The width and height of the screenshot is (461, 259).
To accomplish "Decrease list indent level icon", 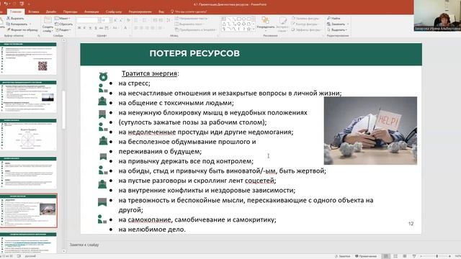I will (156, 20).
